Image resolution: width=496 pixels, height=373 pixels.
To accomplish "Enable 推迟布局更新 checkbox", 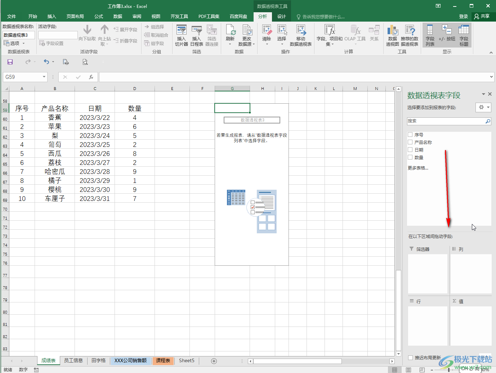I will point(410,358).
